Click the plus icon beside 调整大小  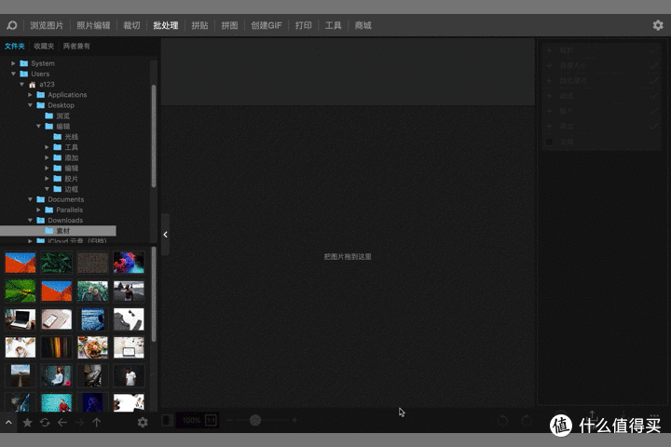[x=550, y=65]
